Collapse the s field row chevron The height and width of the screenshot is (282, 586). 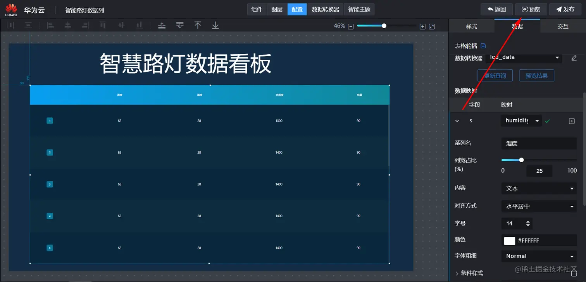pyautogui.click(x=457, y=121)
